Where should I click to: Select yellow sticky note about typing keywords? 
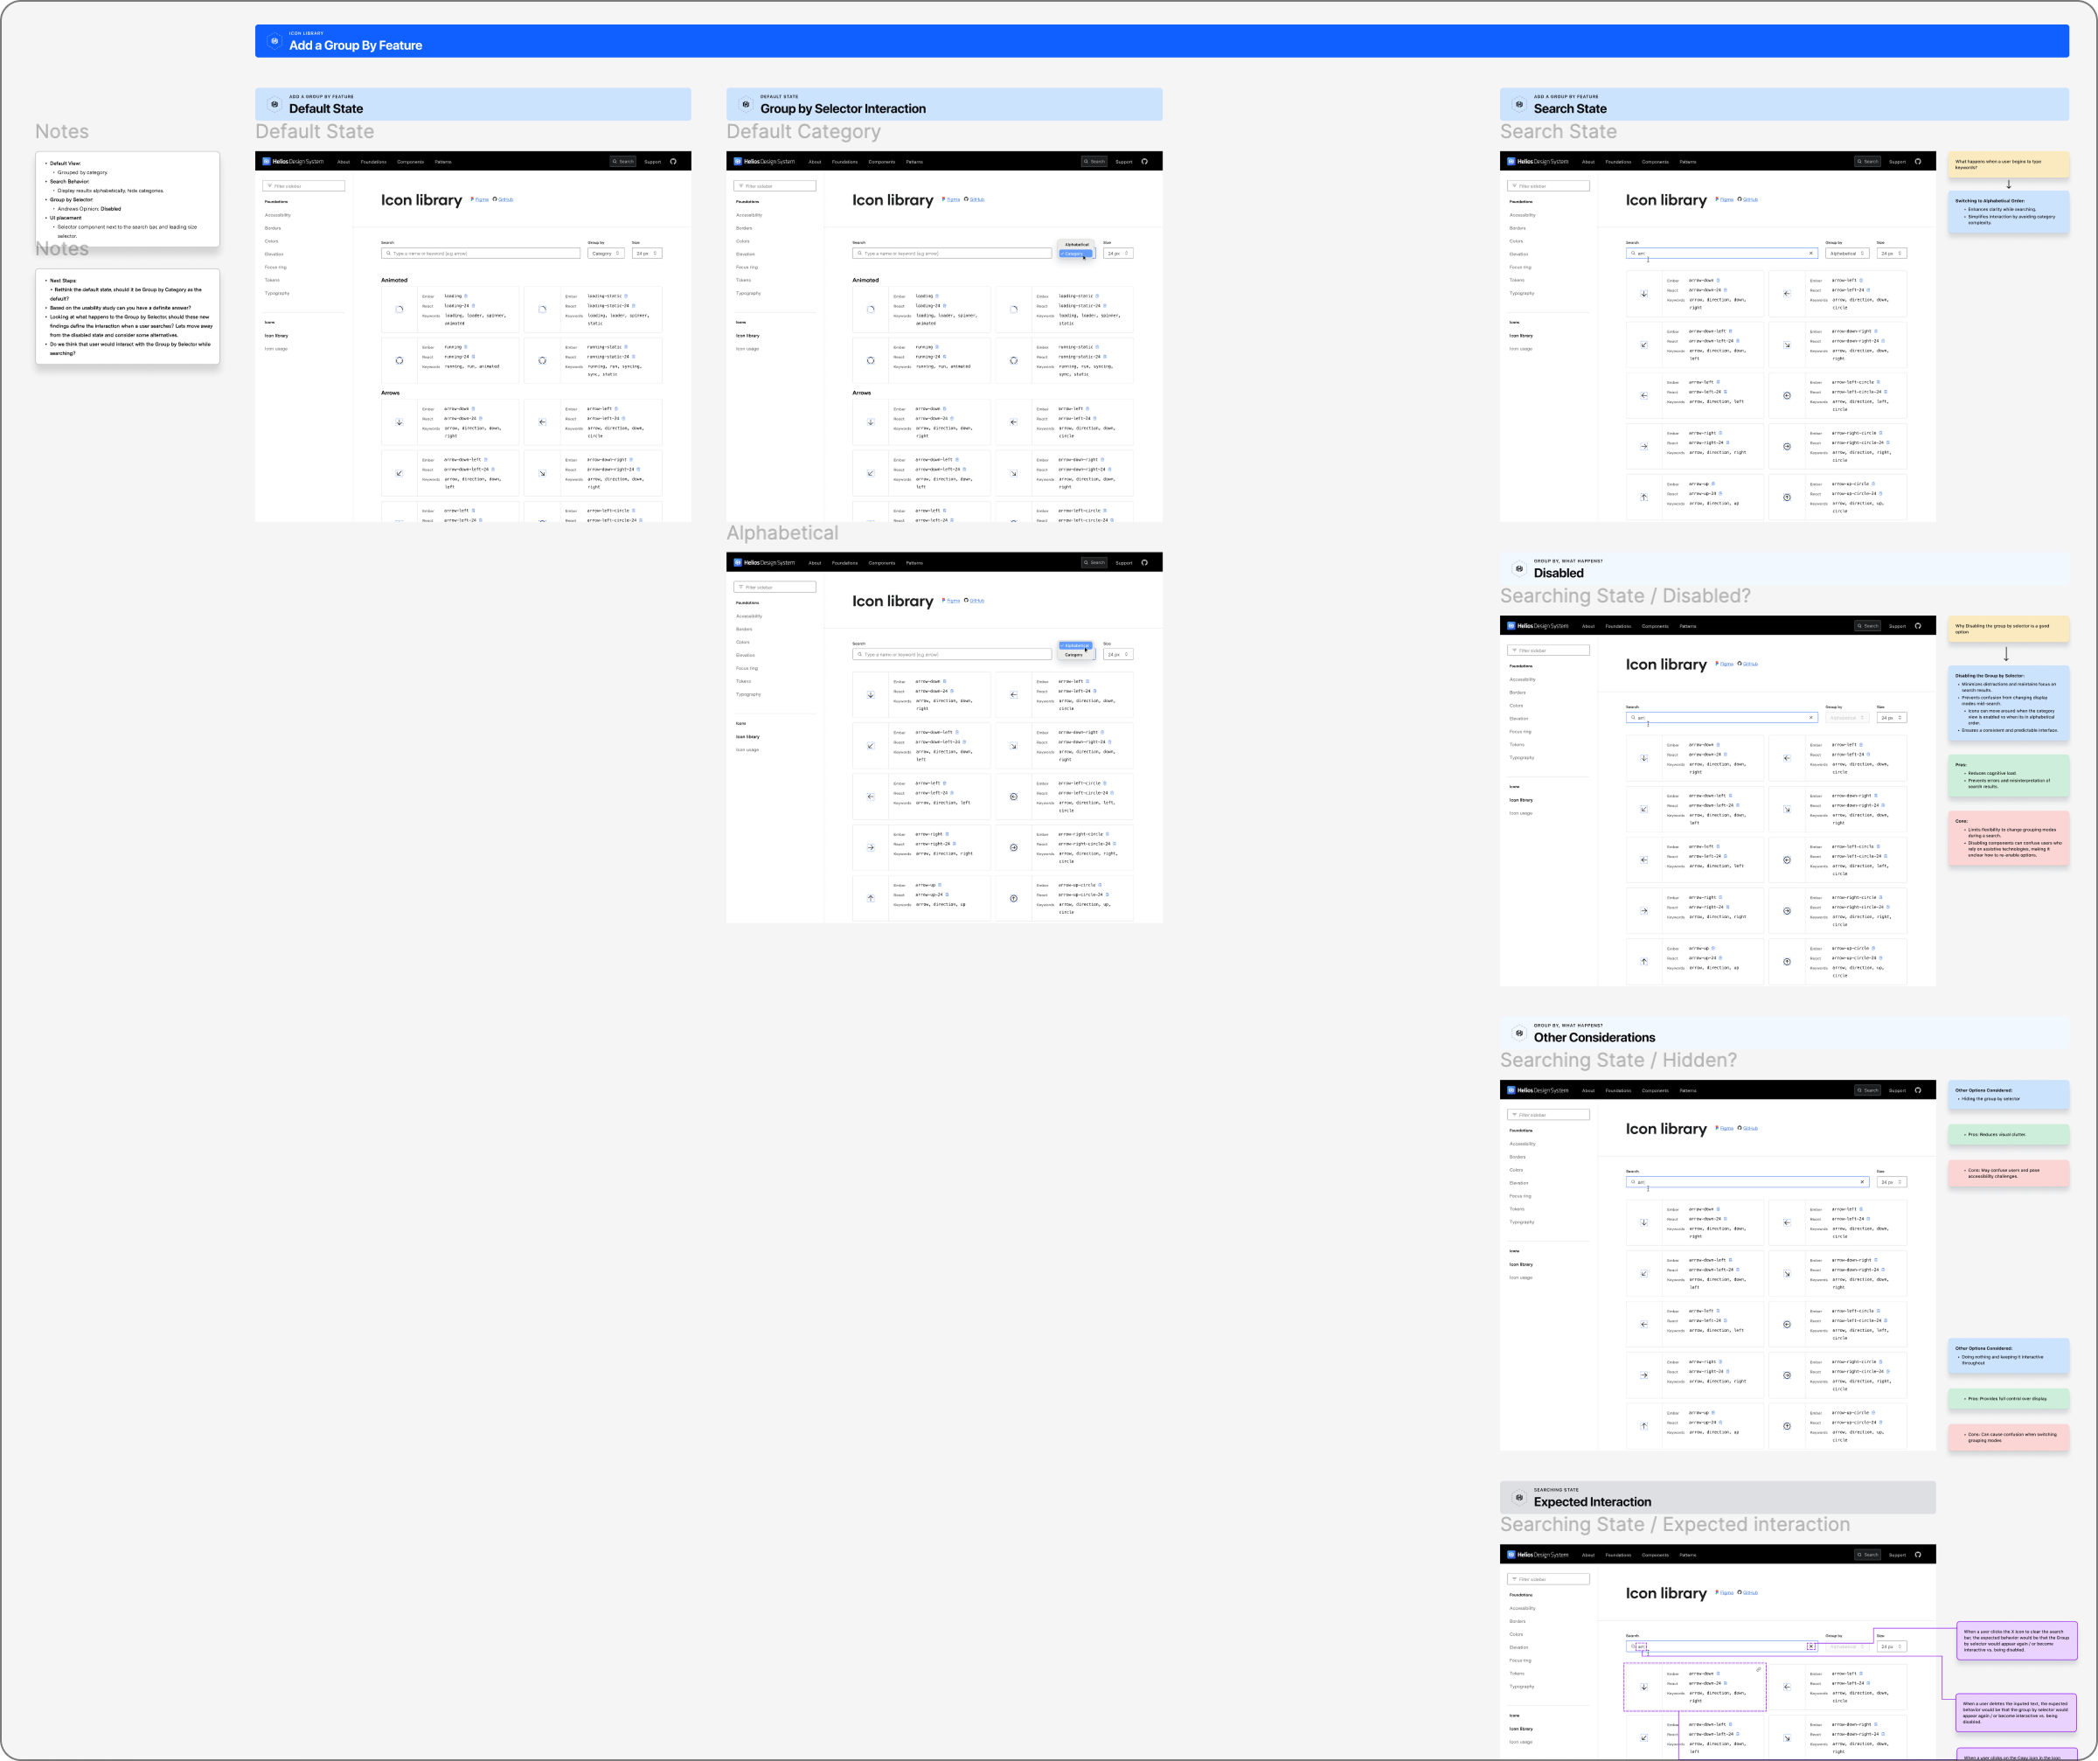click(x=2007, y=164)
